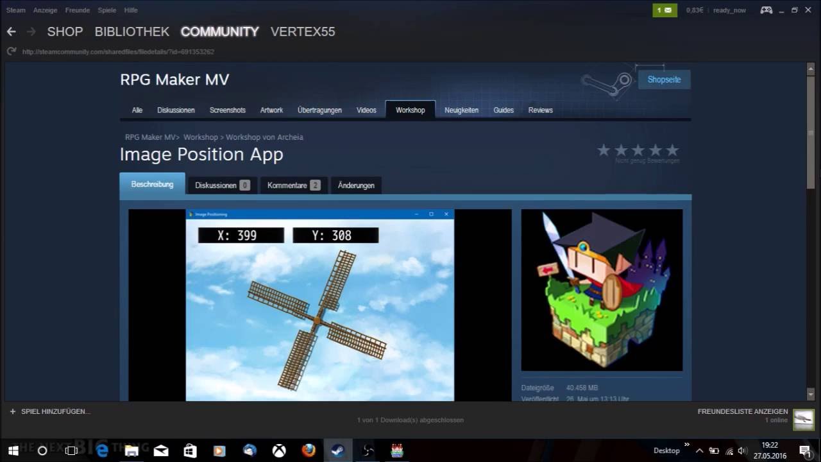
Task: Click the vertical page scrollbar thumb
Action: [810, 132]
